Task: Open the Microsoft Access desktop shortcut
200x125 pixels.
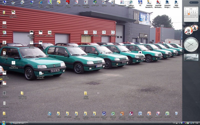Action: [x=131, y=114]
